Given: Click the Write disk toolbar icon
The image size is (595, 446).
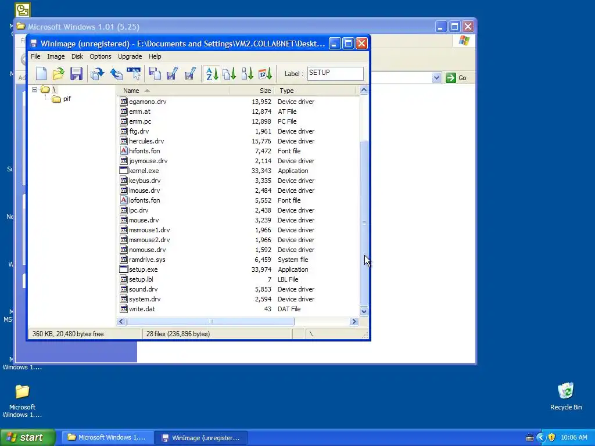Looking at the screenshot, I should click(x=172, y=74).
